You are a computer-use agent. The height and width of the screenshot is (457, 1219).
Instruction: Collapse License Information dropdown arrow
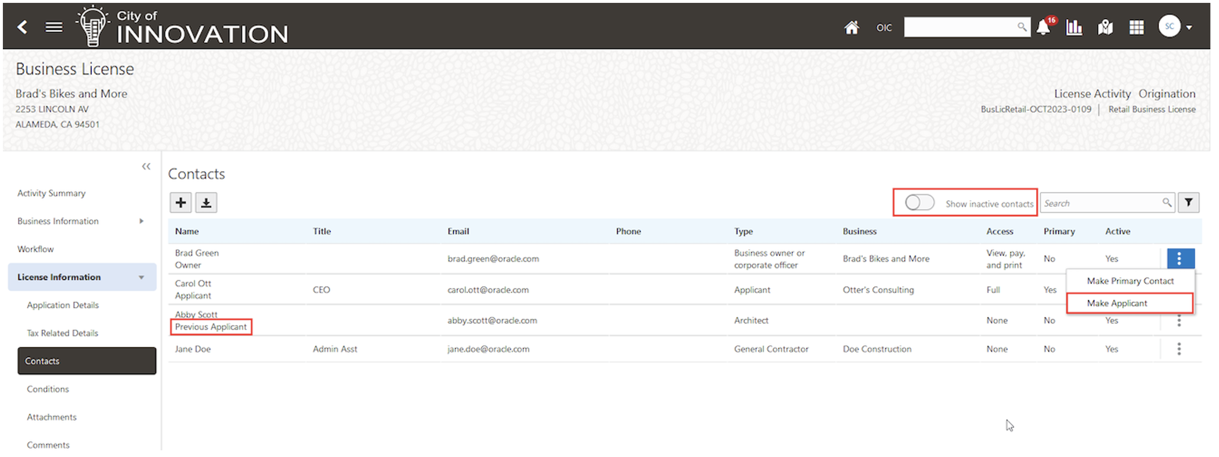[x=141, y=278]
